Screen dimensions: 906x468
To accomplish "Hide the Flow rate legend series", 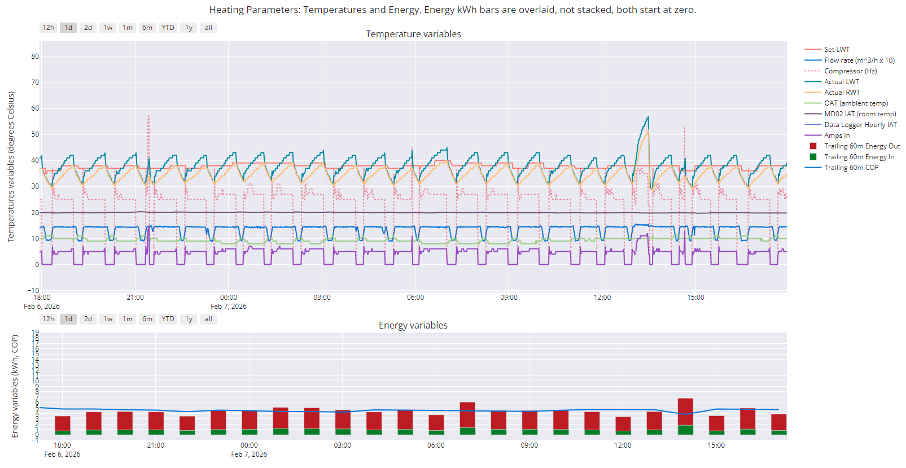I will point(859,60).
